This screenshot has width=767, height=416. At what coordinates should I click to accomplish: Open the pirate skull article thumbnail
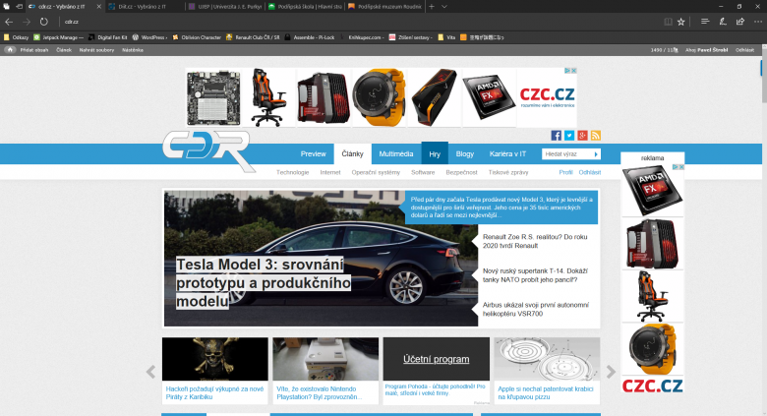[215, 359]
